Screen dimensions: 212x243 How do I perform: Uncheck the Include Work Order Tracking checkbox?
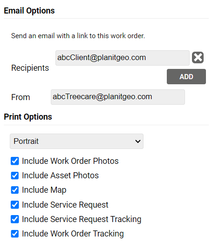point(15,234)
